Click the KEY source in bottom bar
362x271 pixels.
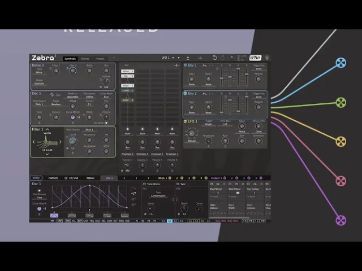[80, 221]
